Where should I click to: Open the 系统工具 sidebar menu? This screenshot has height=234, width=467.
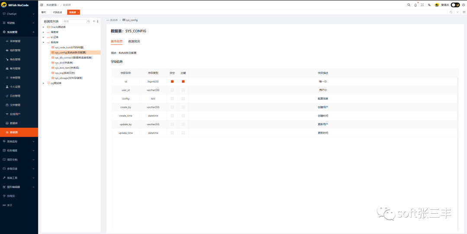19,178
